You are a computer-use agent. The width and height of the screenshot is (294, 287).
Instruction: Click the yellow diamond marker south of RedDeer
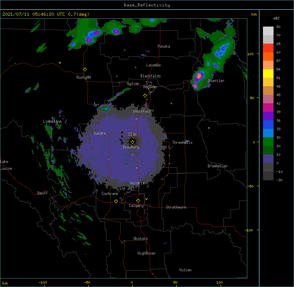(x=145, y=96)
